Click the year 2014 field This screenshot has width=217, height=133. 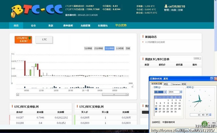[x=174, y=92]
